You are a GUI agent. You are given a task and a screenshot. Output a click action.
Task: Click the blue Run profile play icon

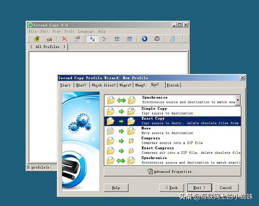pyautogui.click(x=144, y=39)
